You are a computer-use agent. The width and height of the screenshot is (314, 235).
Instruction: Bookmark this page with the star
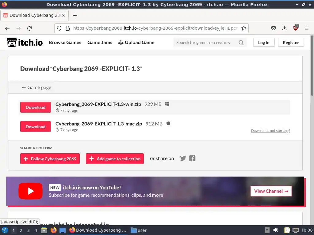[x=244, y=28]
